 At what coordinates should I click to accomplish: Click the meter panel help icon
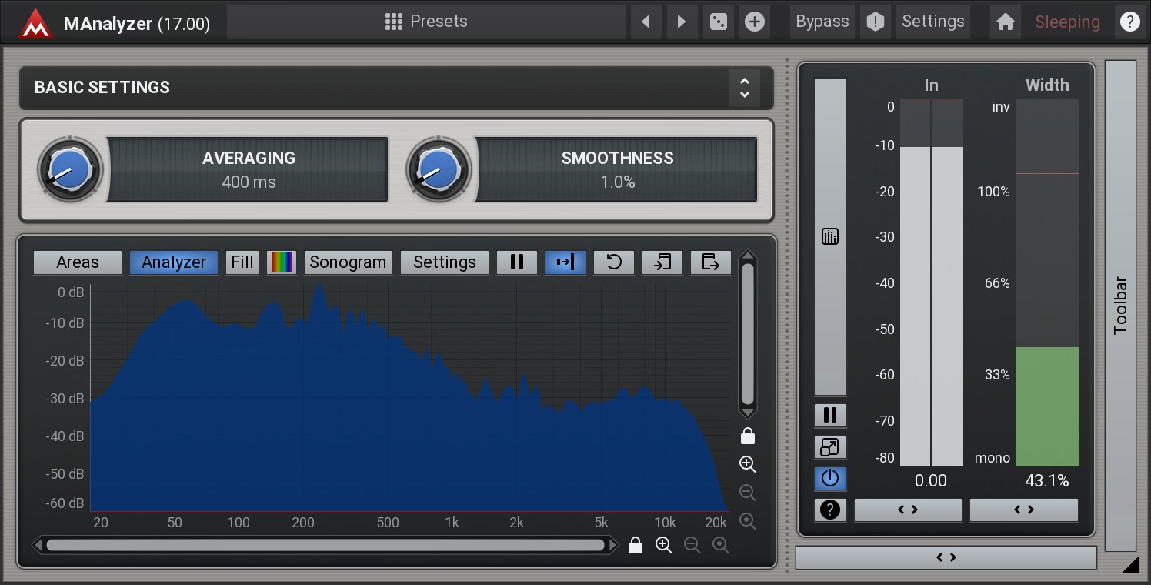tap(830, 510)
